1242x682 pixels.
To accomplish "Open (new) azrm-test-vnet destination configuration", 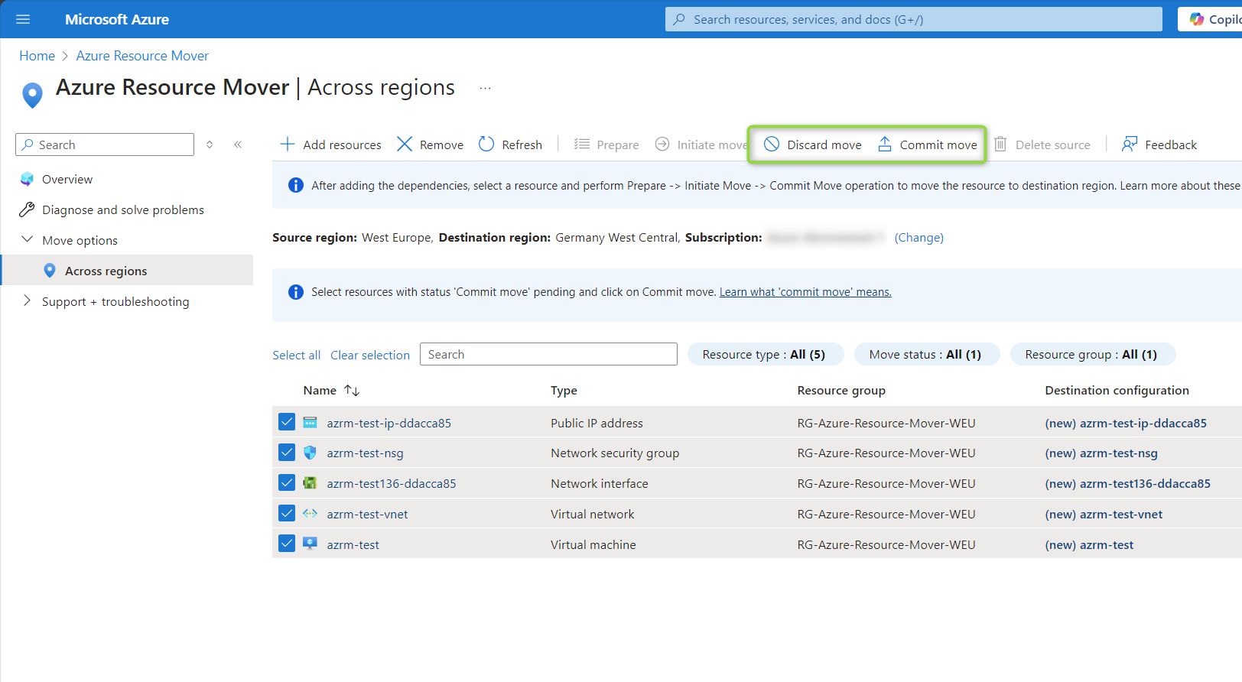I will coord(1104,515).
